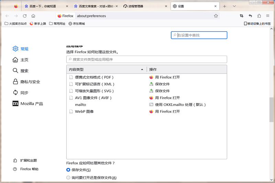Open the 同步 settings section

pyautogui.click(x=21, y=93)
